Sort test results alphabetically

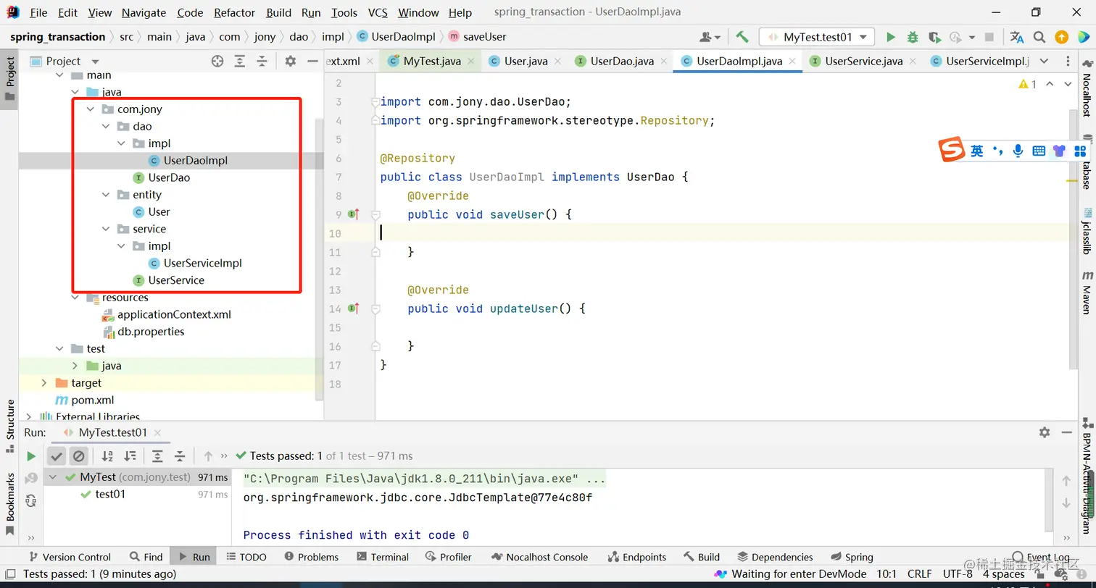point(107,456)
